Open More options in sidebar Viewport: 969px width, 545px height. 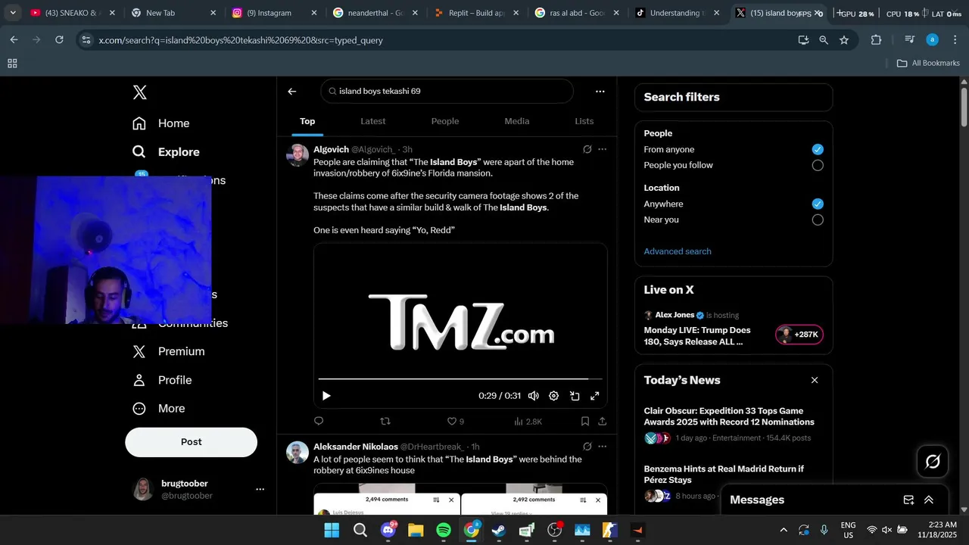(158, 409)
